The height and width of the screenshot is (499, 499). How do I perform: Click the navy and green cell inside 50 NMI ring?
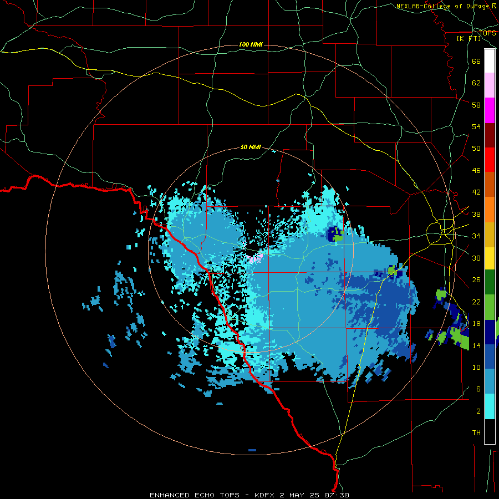pyautogui.click(x=335, y=235)
